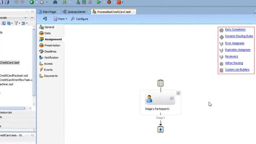The width and height of the screenshot is (256, 144).
Task: Click the green Back navigation icon
Action: pyautogui.click(x=32, y=2)
